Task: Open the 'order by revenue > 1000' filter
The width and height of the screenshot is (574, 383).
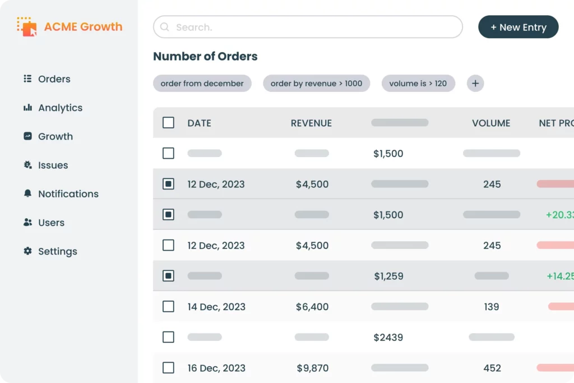Action: click(x=317, y=83)
